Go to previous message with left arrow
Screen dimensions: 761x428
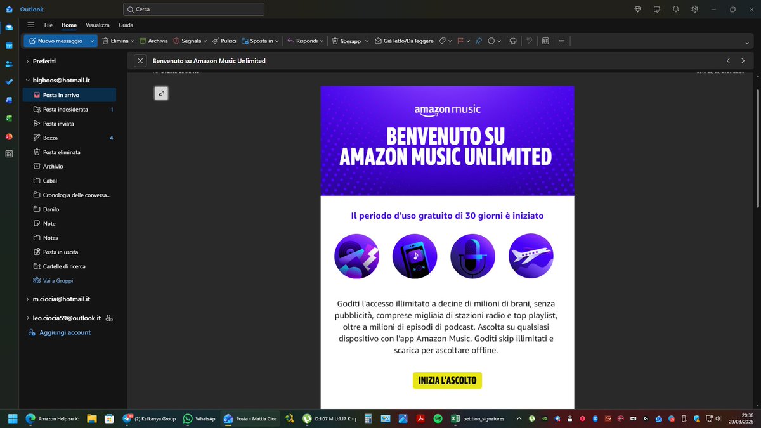(728, 61)
